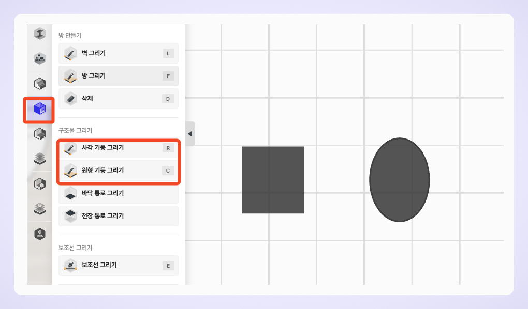
Task: Select 사각 기둥 그리기
Action: (118, 148)
